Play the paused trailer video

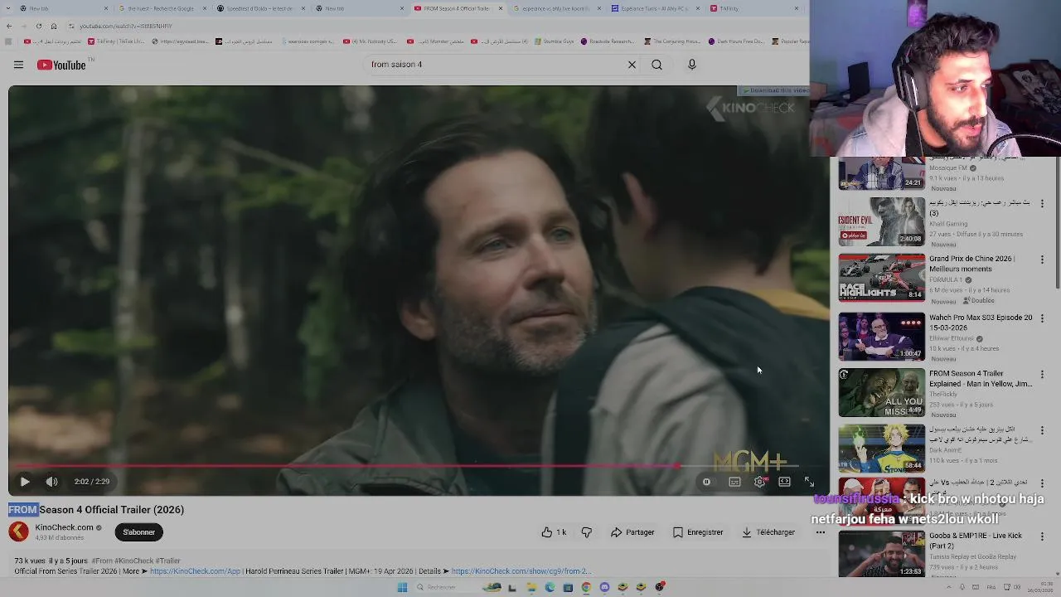coord(25,482)
